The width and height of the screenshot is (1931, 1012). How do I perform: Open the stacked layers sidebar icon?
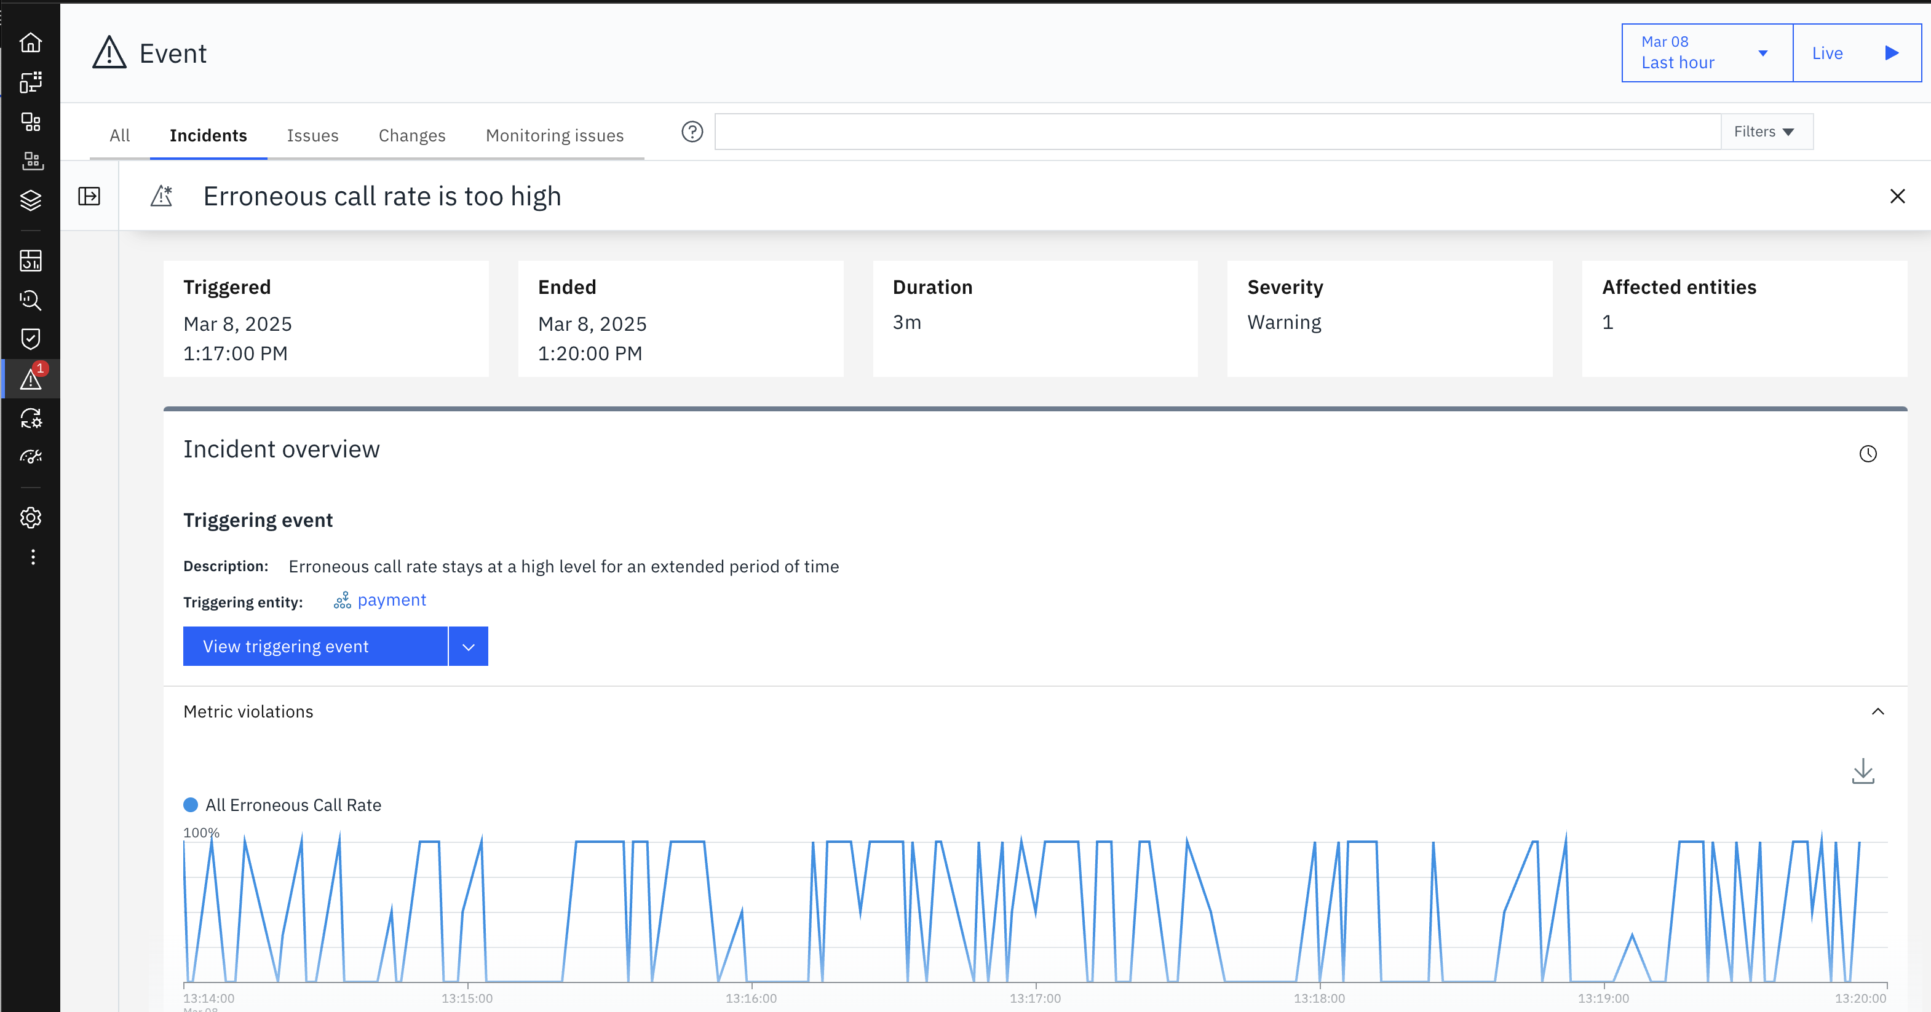pos(31,200)
